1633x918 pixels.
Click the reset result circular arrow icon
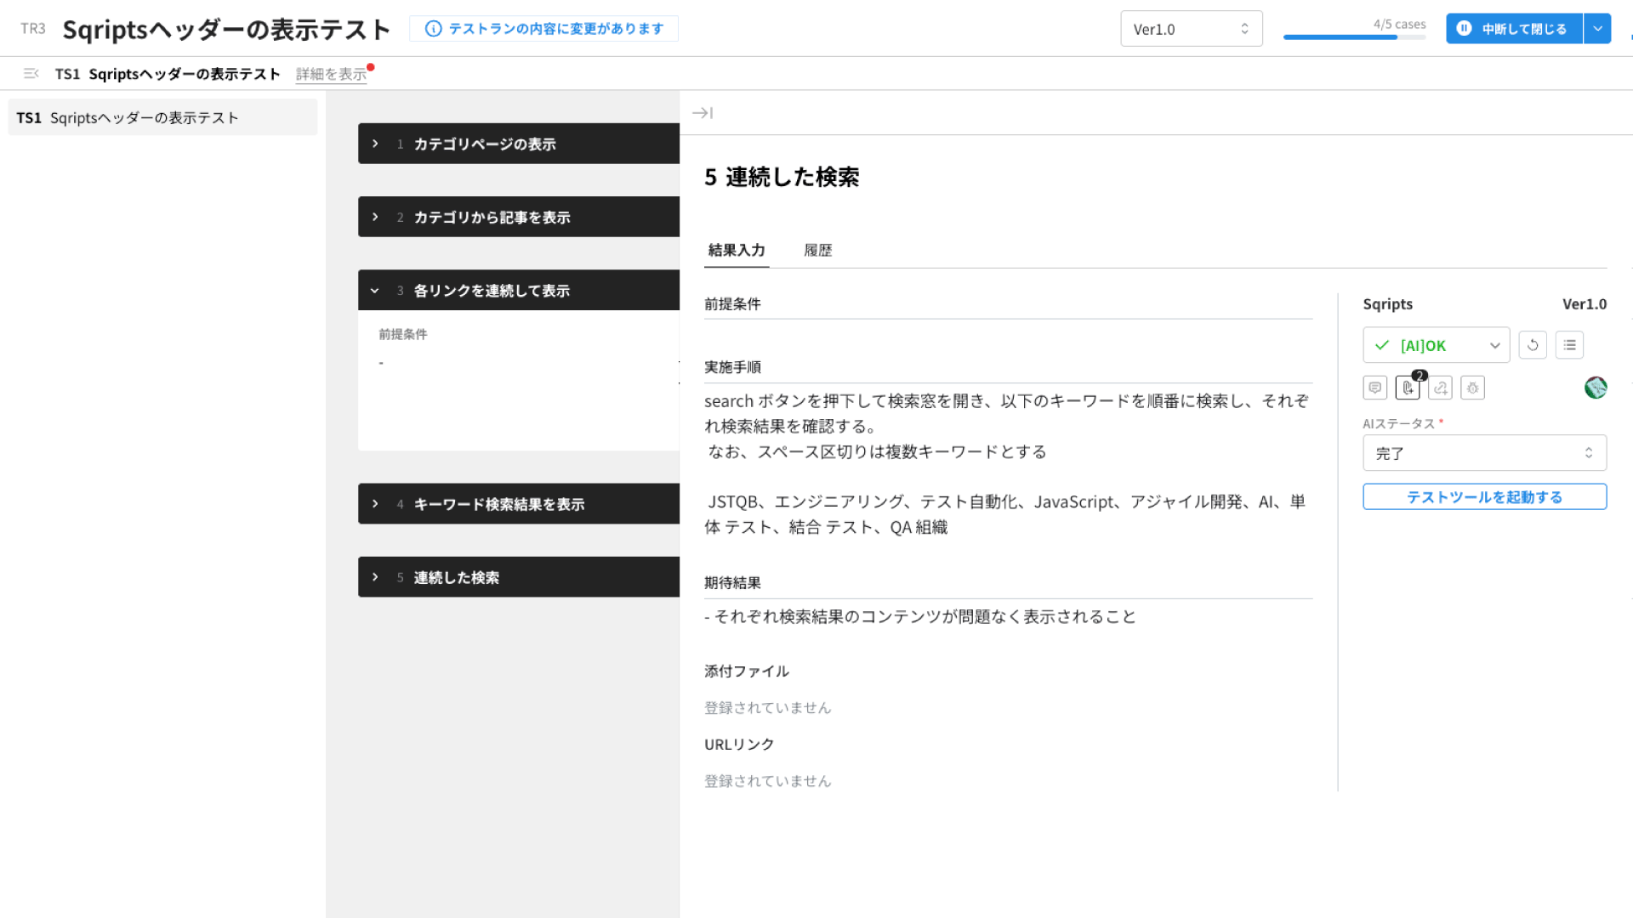[x=1533, y=345]
